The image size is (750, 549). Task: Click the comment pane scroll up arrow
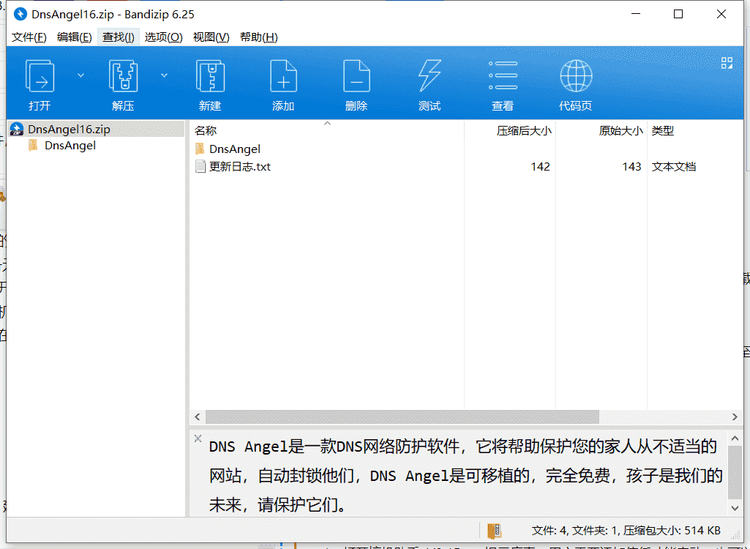tap(735, 438)
